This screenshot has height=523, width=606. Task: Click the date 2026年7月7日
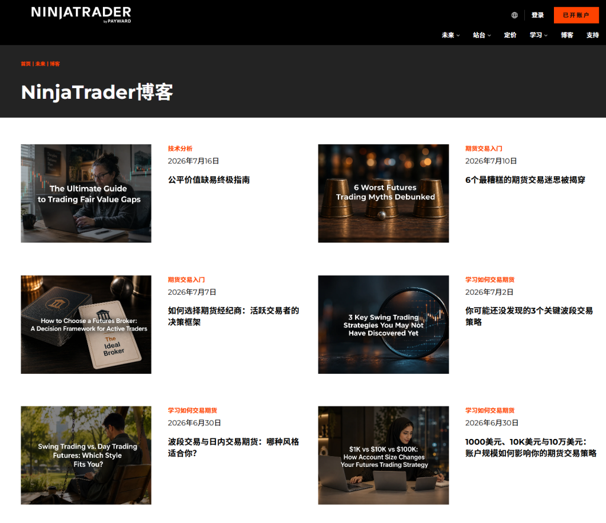(x=192, y=292)
